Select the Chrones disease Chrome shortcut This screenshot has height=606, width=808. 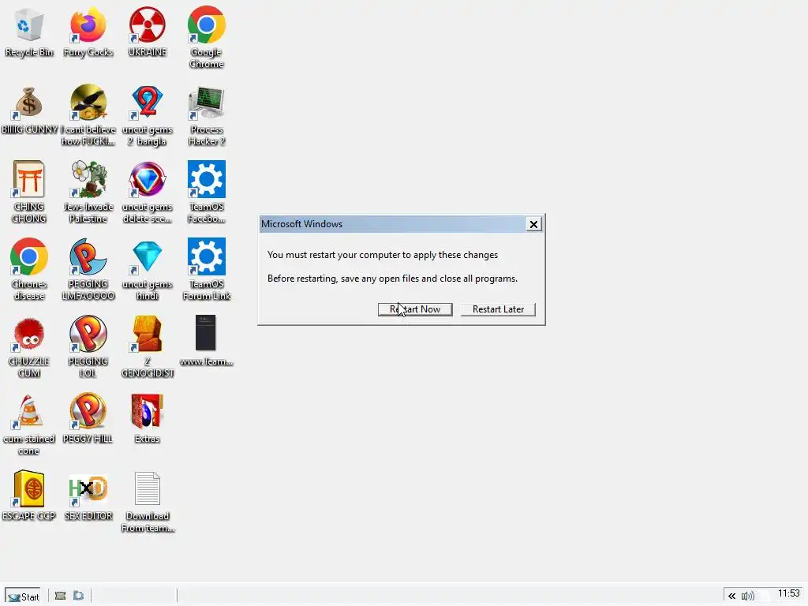[x=29, y=256]
